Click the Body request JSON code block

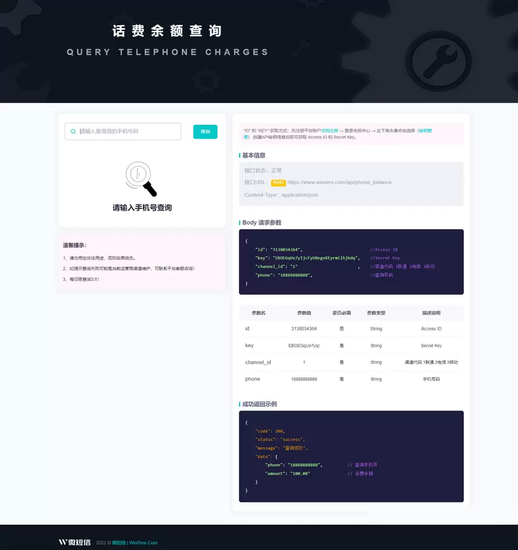pyautogui.click(x=351, y=262)
